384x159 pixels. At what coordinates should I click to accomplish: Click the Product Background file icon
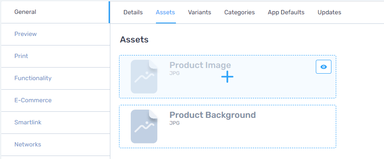tap(144, 126)
